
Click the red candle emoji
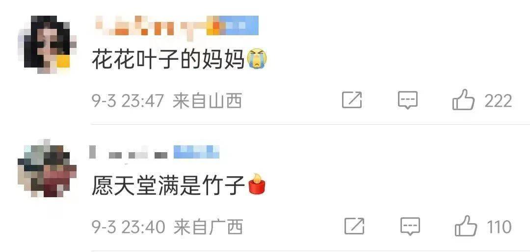[x=257, y=184]
